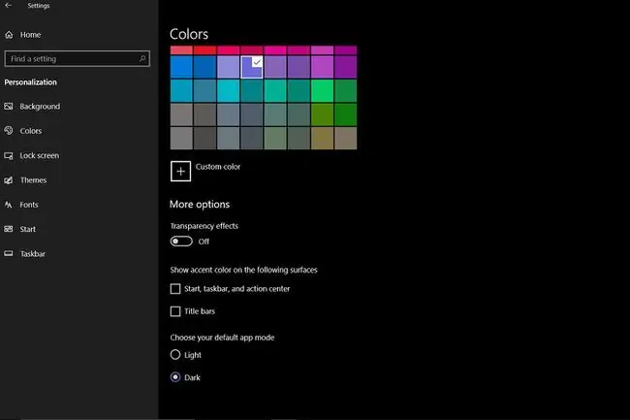The image size is (630, 420).
Task: Check Start, taskbar, and action center
Action: pyautogui.click(x=175, y=289)
